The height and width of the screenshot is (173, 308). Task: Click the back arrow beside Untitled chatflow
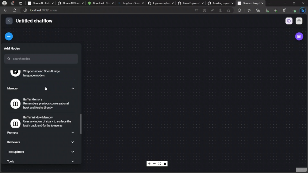(x=9, y=21)
